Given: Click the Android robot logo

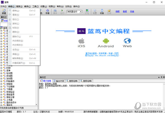Looking at the screenshot, I should (106, 41).
